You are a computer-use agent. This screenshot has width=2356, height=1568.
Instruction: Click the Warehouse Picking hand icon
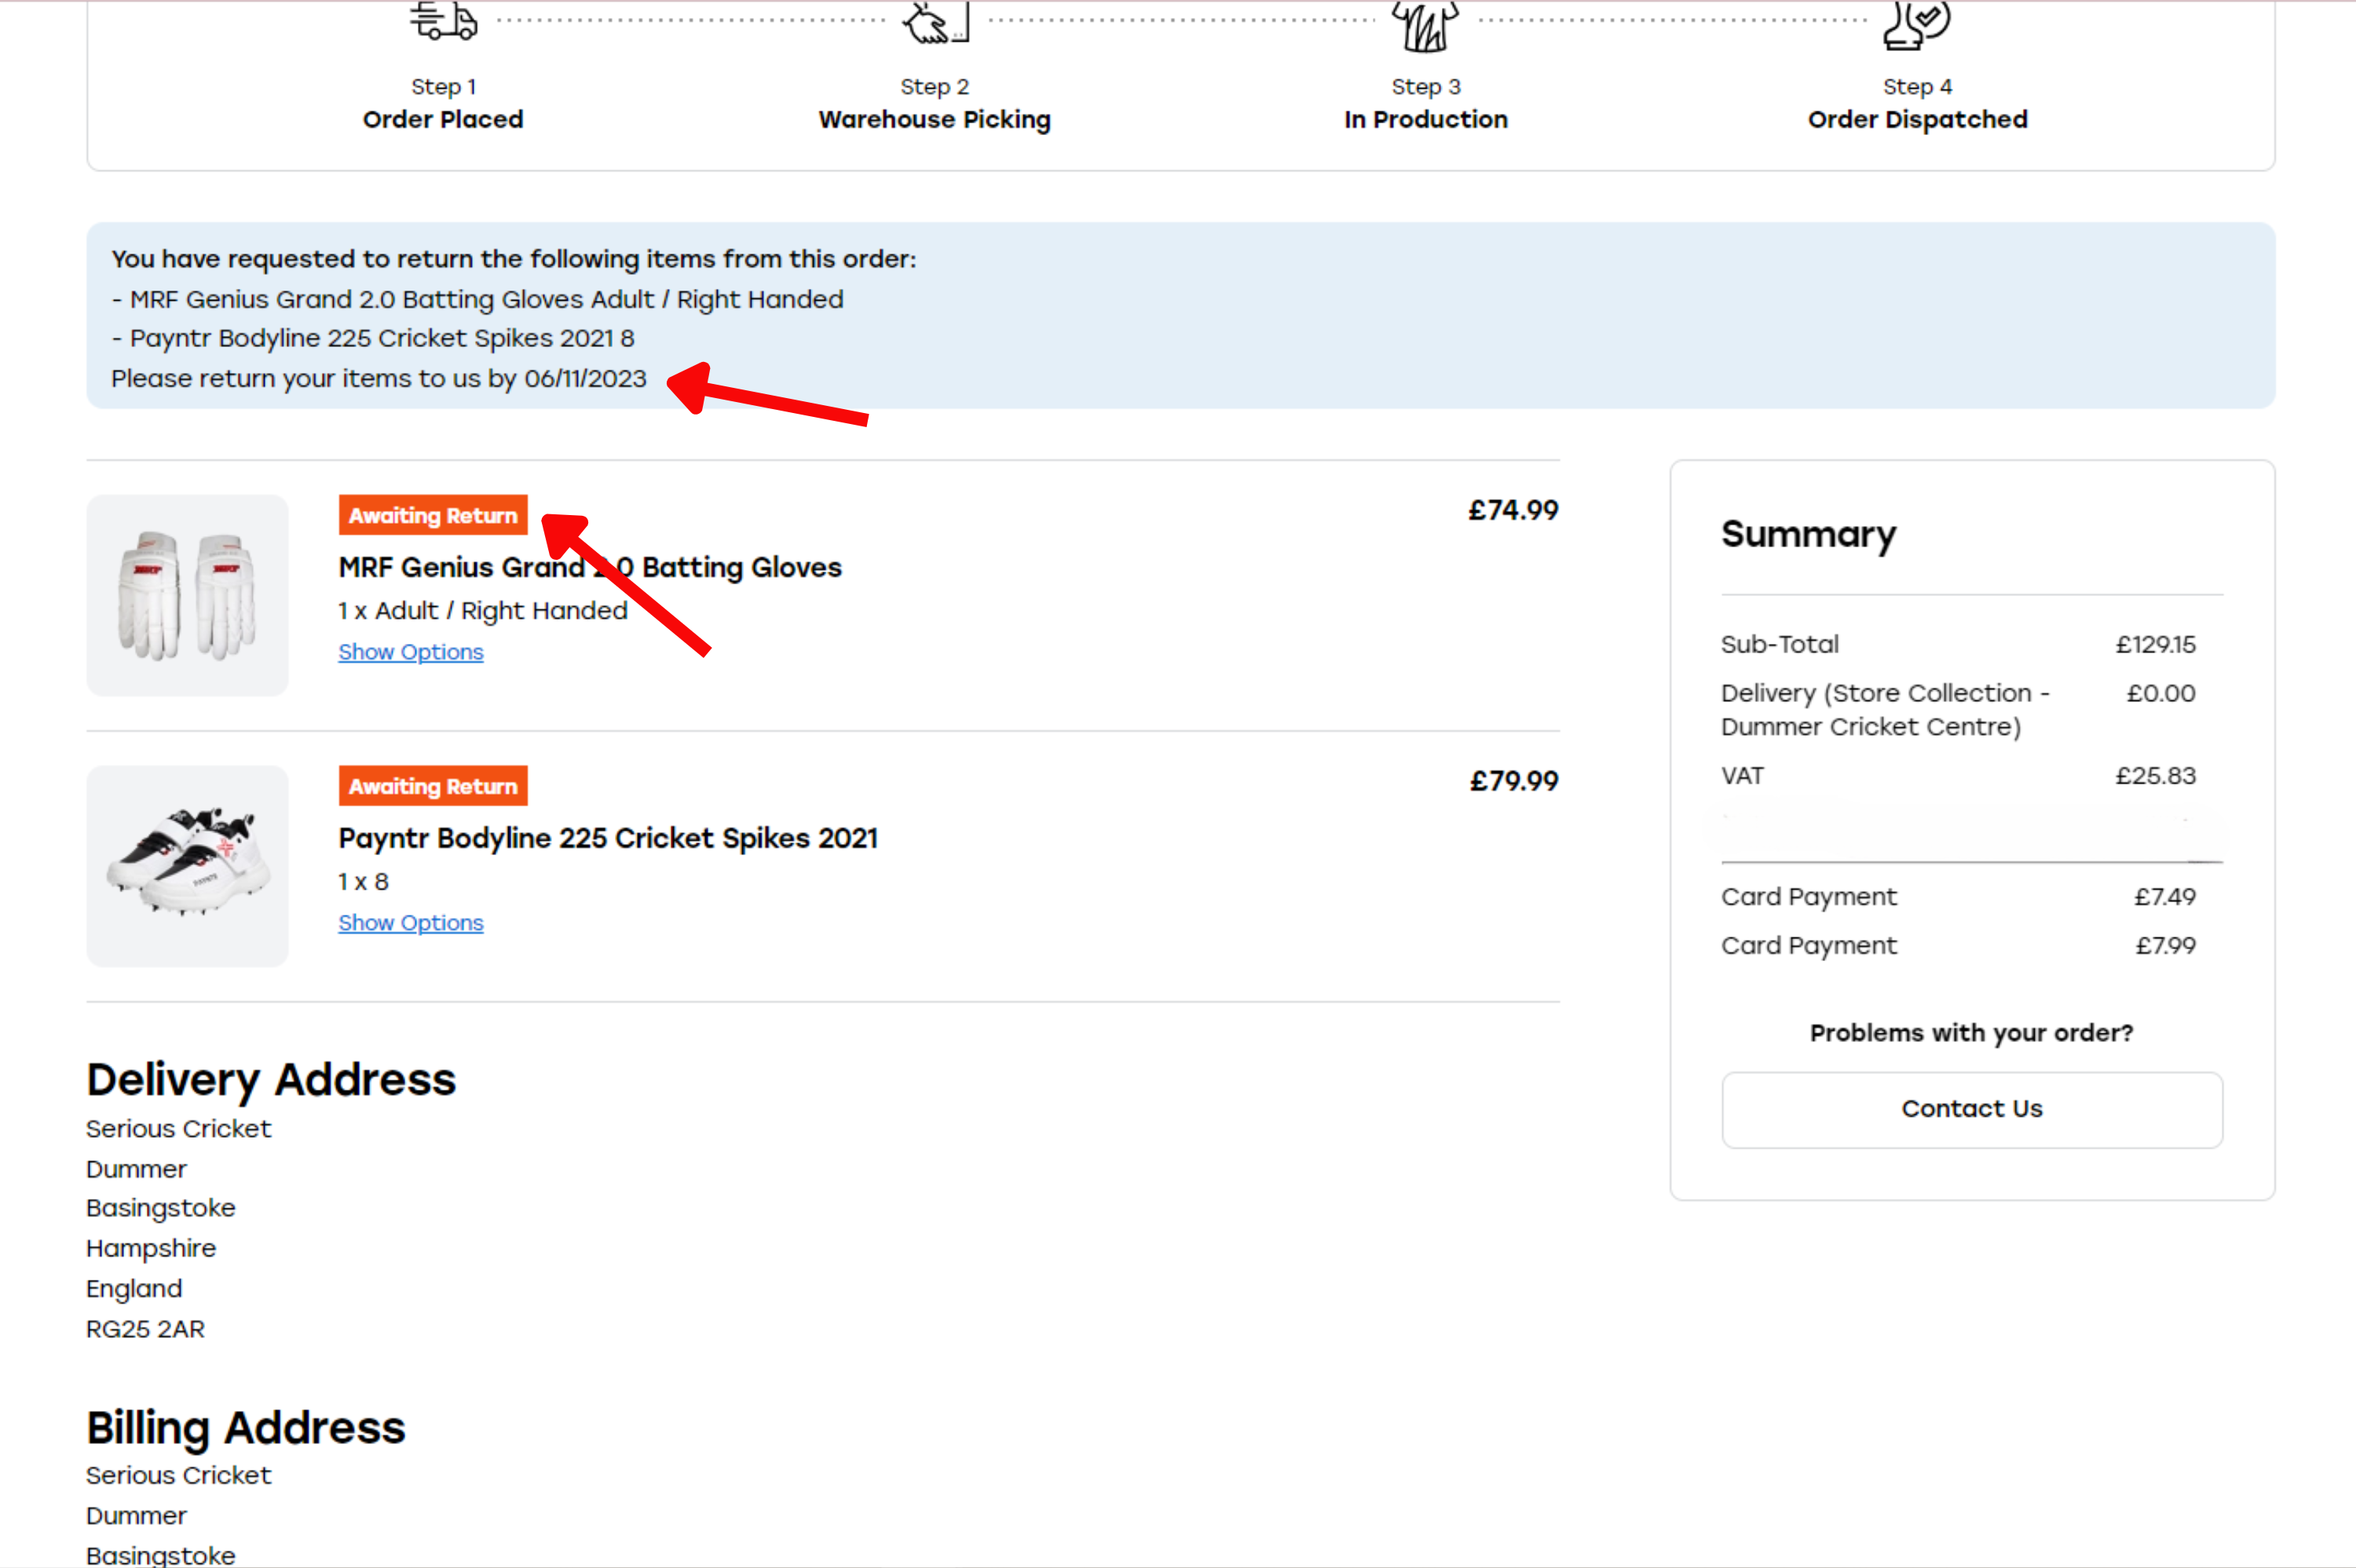pos(935,22)
